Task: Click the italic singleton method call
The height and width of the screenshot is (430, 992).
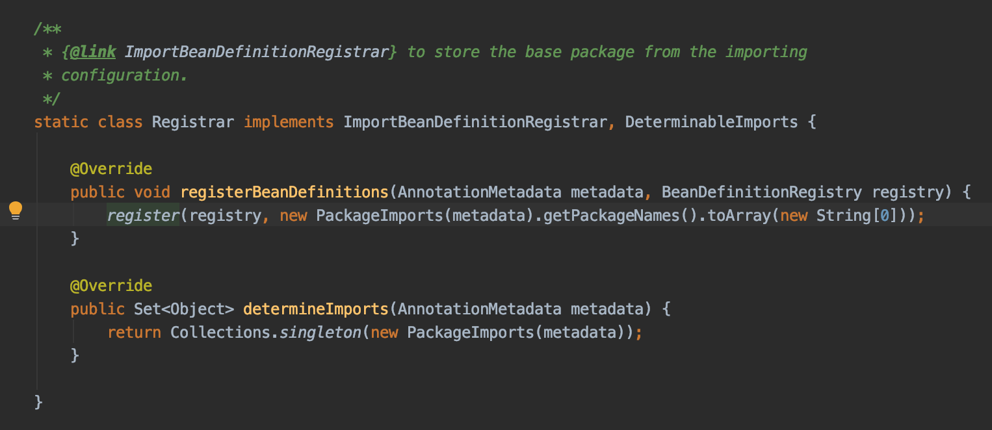Action: [x=320, y=333]
